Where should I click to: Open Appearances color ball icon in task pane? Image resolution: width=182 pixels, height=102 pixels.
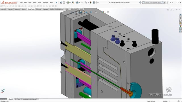[x=180, y=26]
